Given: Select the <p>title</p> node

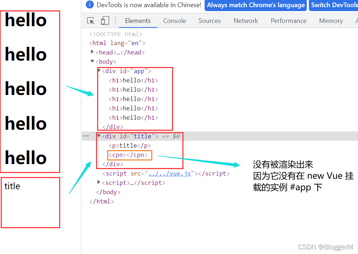Looking at the screenshot, I should click(130, 145).
